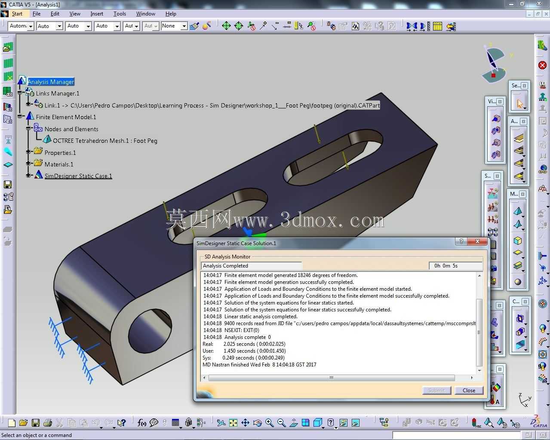The height and width of the screenshot is (440, 550).
Task: Open the Window menu
Action: coord(146,14)
